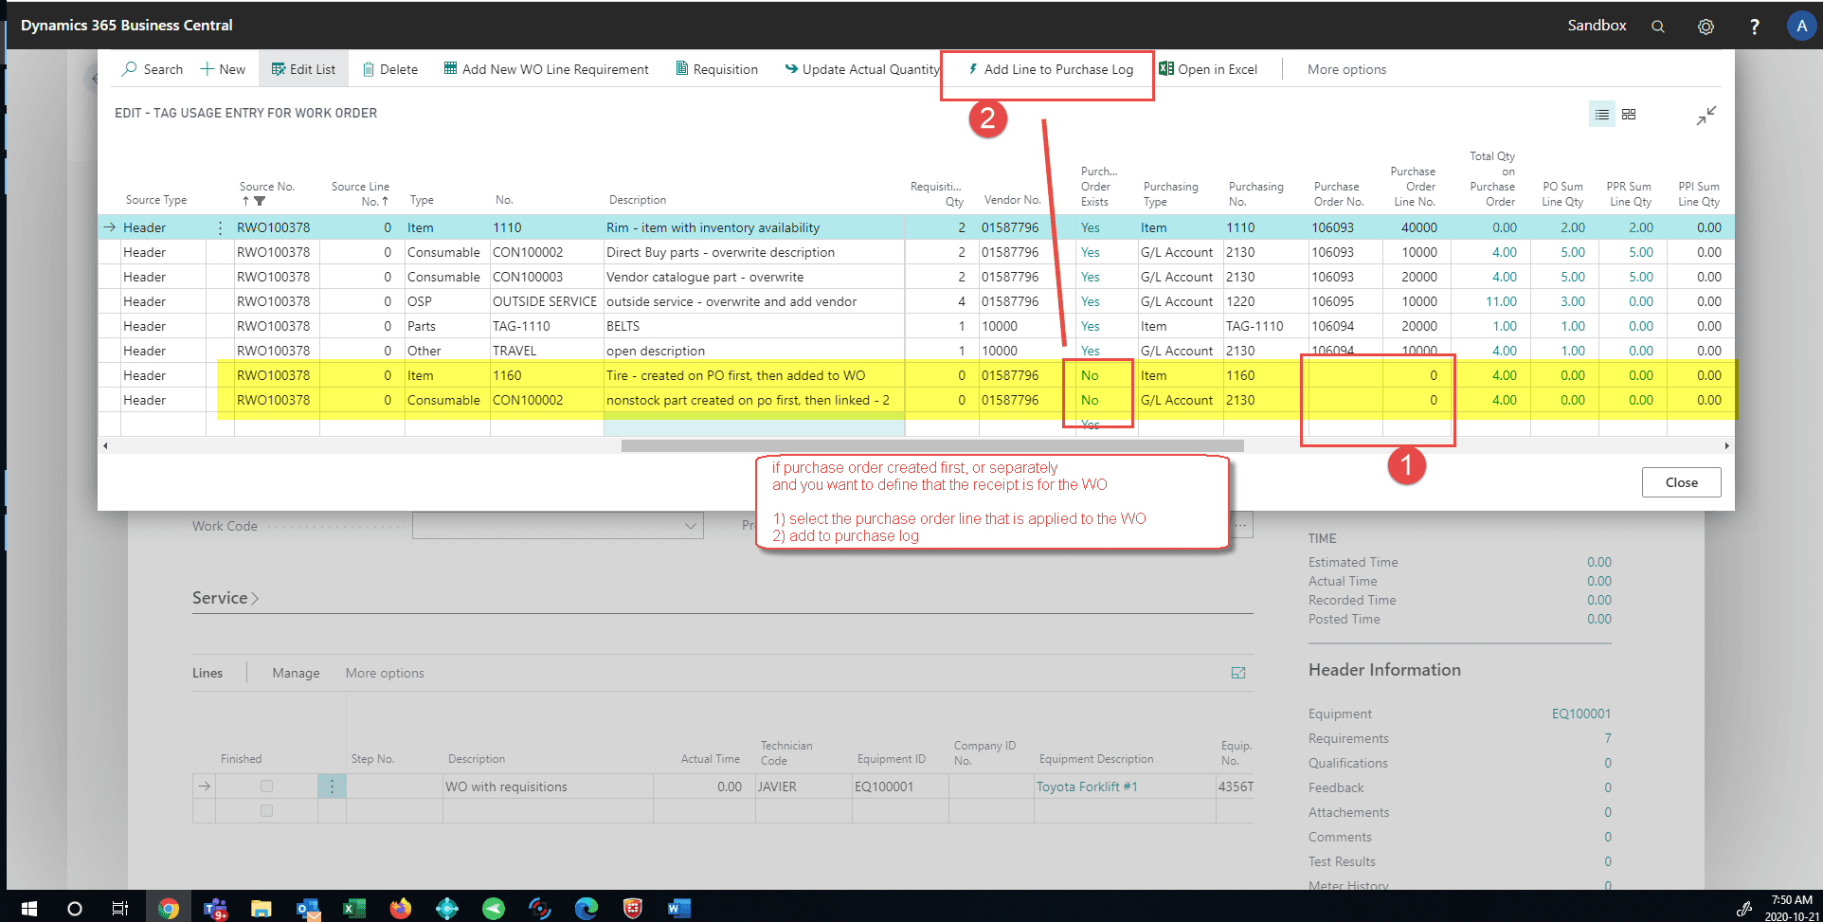
Task: Open row menu for WO with requisitions line
Action: point(332,786)
